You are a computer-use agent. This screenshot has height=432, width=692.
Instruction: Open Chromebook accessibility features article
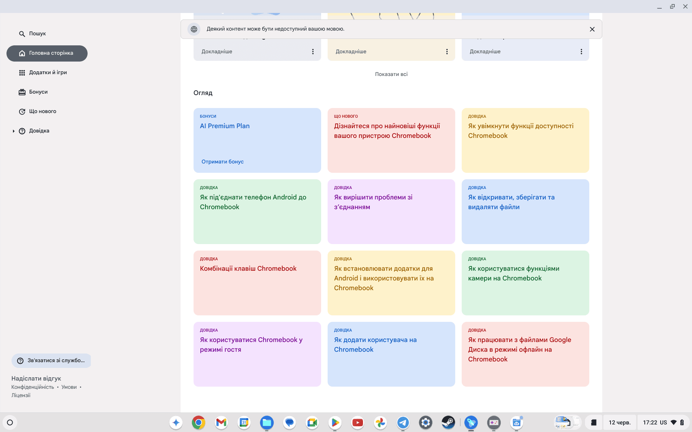pyautogui.click(x=525, y=131)
